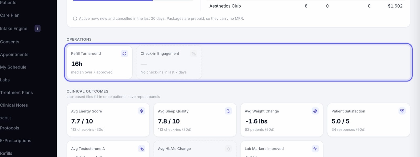Open the E-Prescriptions section
Screen dimensions: 420x157
click(x=15, y=140)
